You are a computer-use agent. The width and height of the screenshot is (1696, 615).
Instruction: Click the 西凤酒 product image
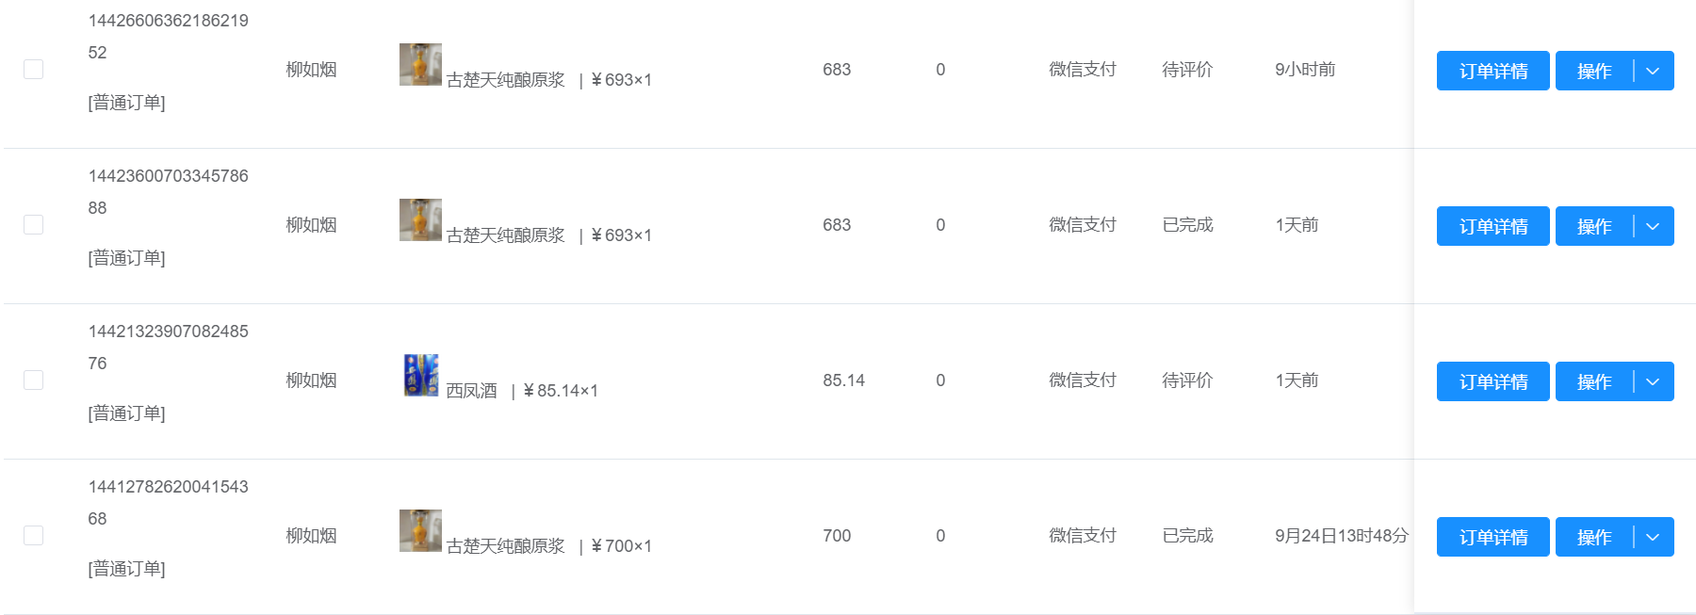pyautogui.click(x=420, y=375)
